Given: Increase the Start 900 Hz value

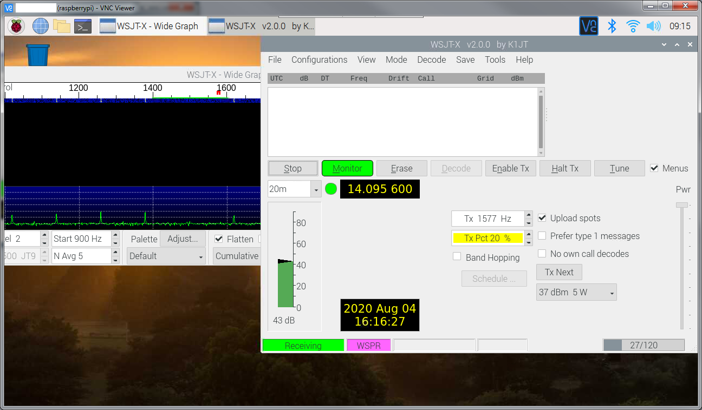Looking at the screenshot, I should (x=115, y=235).
